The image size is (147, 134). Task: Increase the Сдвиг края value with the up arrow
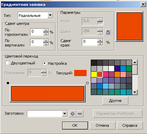click(100, 40)
